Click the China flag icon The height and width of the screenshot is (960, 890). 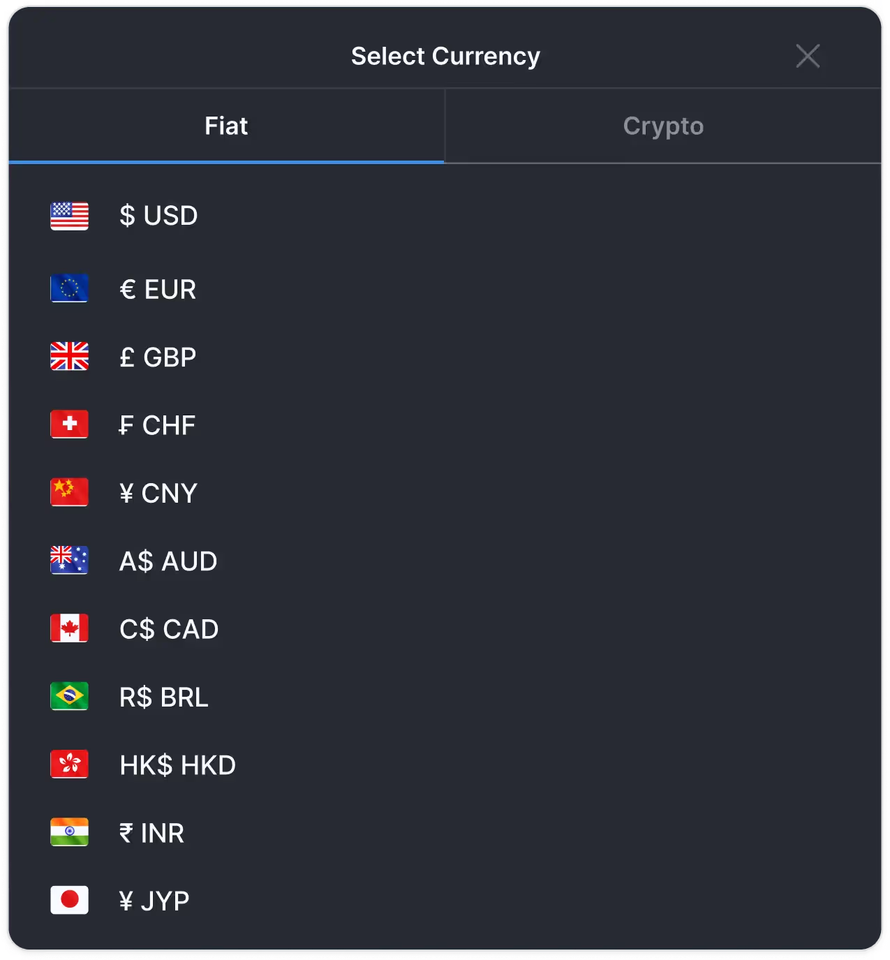pos(69,492)
